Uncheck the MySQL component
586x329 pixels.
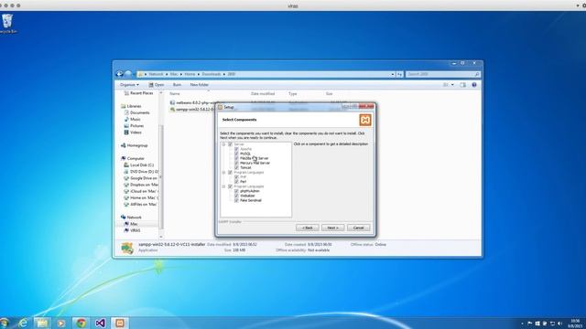(x=236, y=154)
